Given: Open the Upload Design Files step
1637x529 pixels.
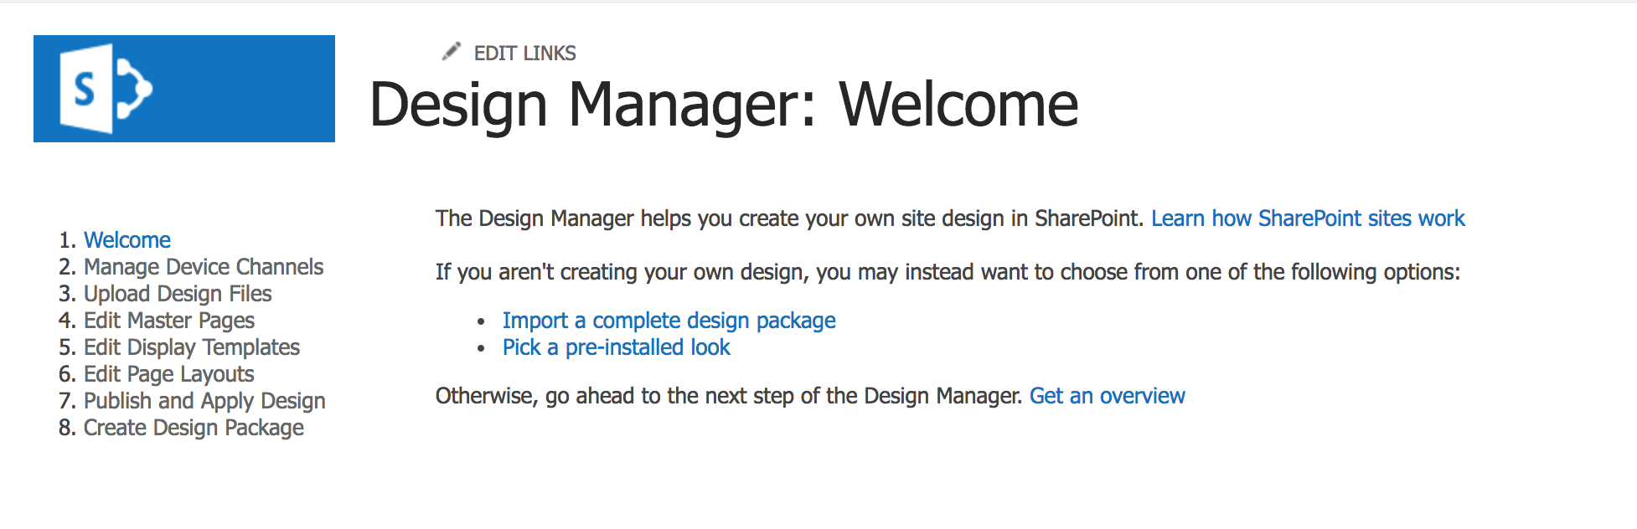Looking at the screenshot, I should [178, 294].
